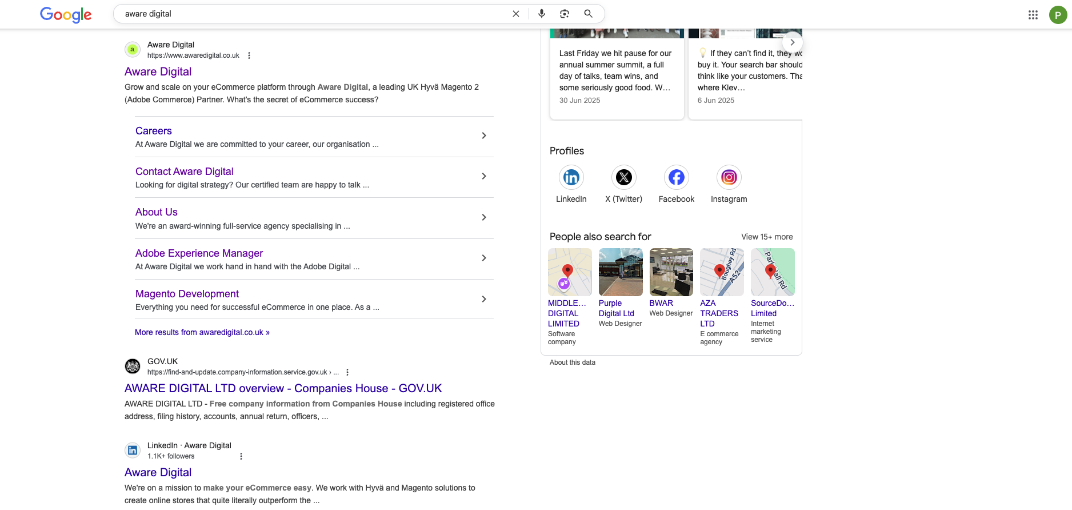Open the 30 Jun 2025 summer summit post

coord(617,74)
